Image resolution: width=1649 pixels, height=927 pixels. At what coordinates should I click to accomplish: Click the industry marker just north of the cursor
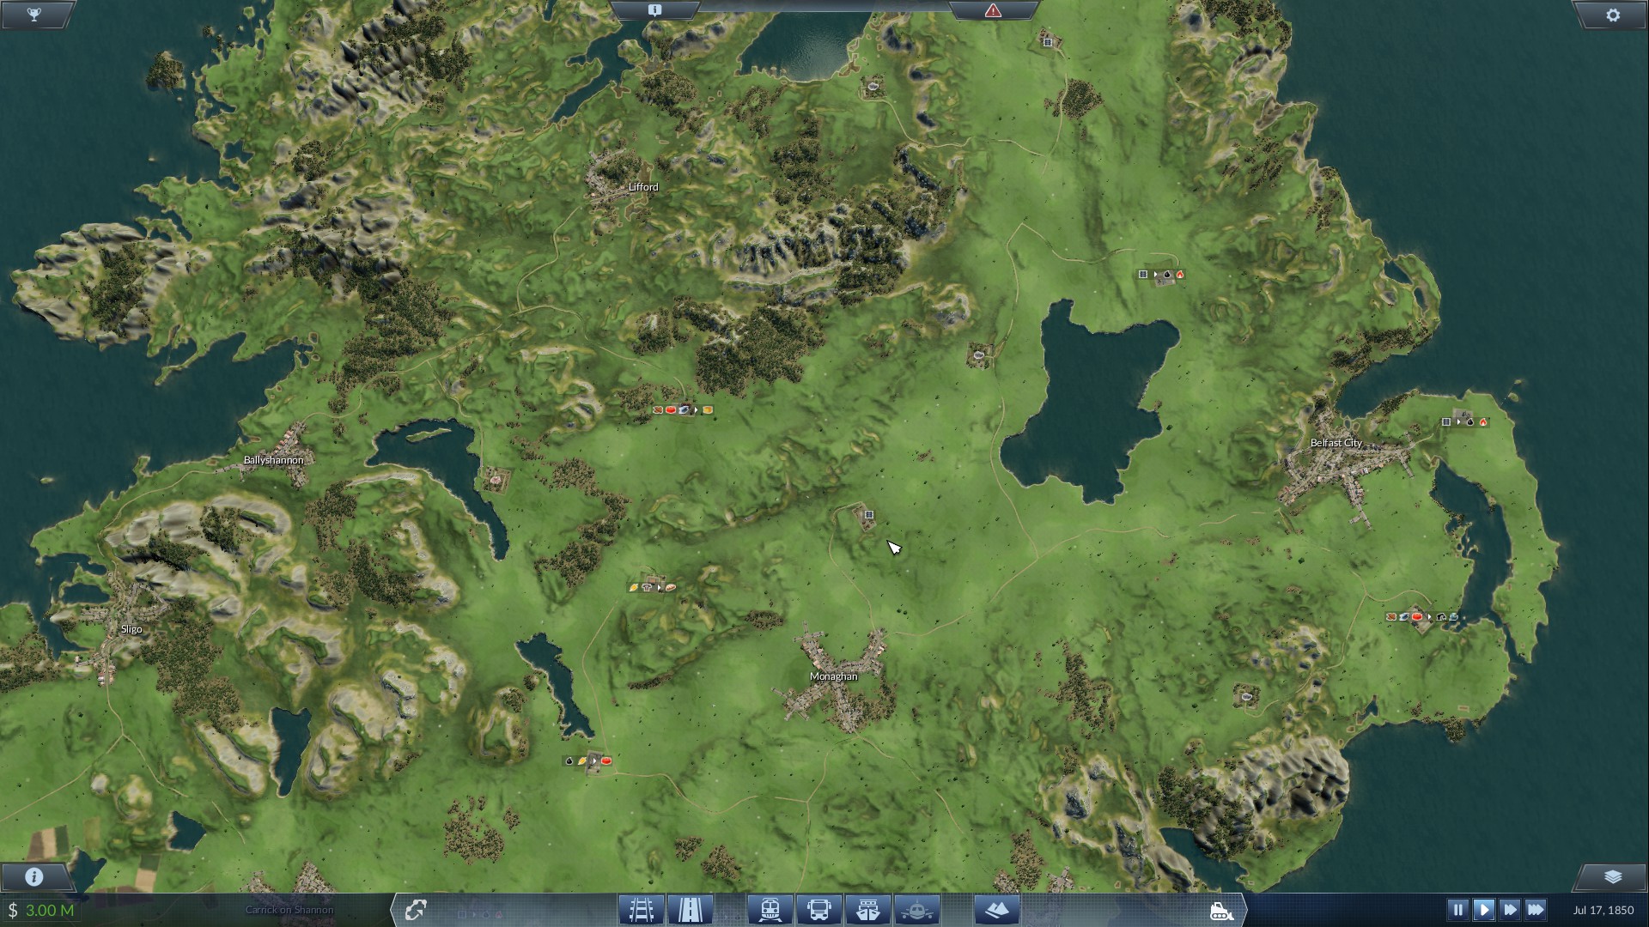tap(868, 515)
